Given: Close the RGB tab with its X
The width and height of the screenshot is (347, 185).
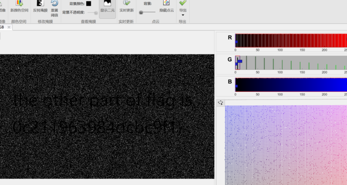Looking at the screenshot, I should (x=9, y=27).
